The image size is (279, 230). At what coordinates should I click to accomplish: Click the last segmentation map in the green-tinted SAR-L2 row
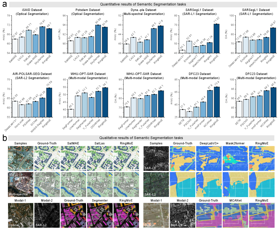point(261,185)
